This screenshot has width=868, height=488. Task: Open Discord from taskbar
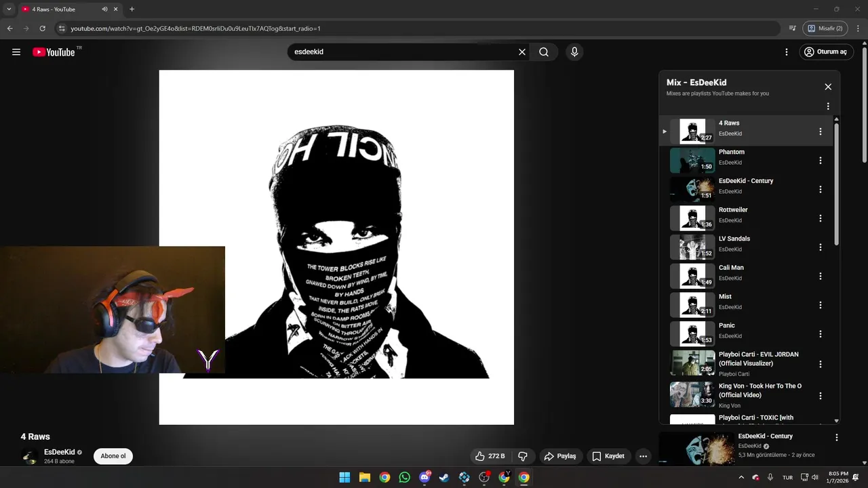425,477
